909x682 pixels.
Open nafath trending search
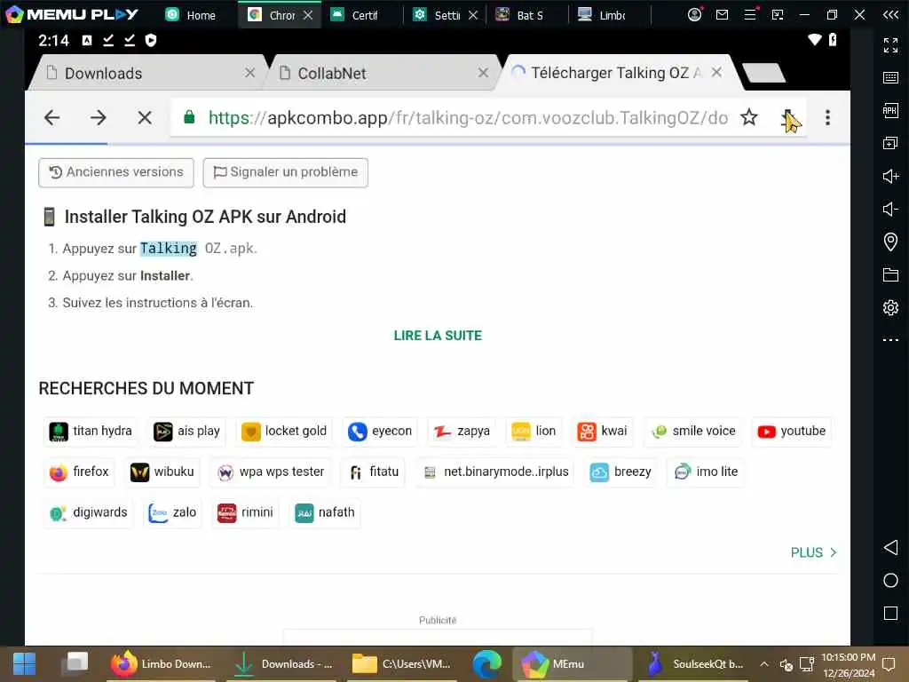click(x=325, y=512)
